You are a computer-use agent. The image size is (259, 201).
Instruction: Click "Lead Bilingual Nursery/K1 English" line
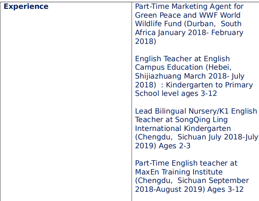(x=196, y=111)
